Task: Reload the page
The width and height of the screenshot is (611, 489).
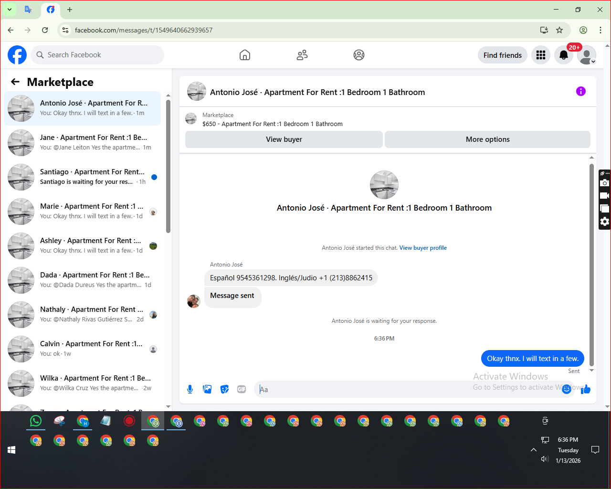Action: tap(45, 30)
